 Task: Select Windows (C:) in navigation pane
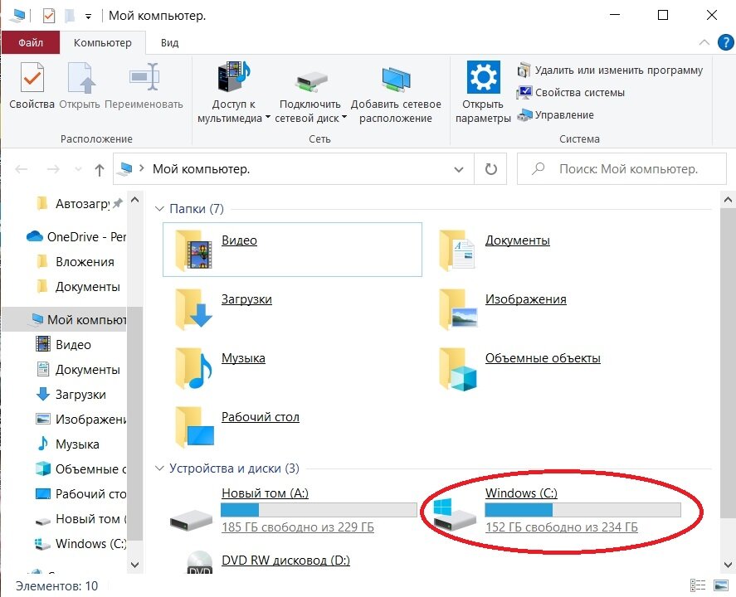(79, 544)
